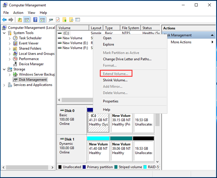The height and width of the screenshot is (178, 217).
Task: Collapse the Storage tree node
Action: 4,69
